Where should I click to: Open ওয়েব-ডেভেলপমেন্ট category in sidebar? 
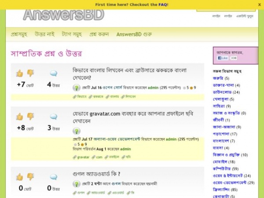pos(230,183)
